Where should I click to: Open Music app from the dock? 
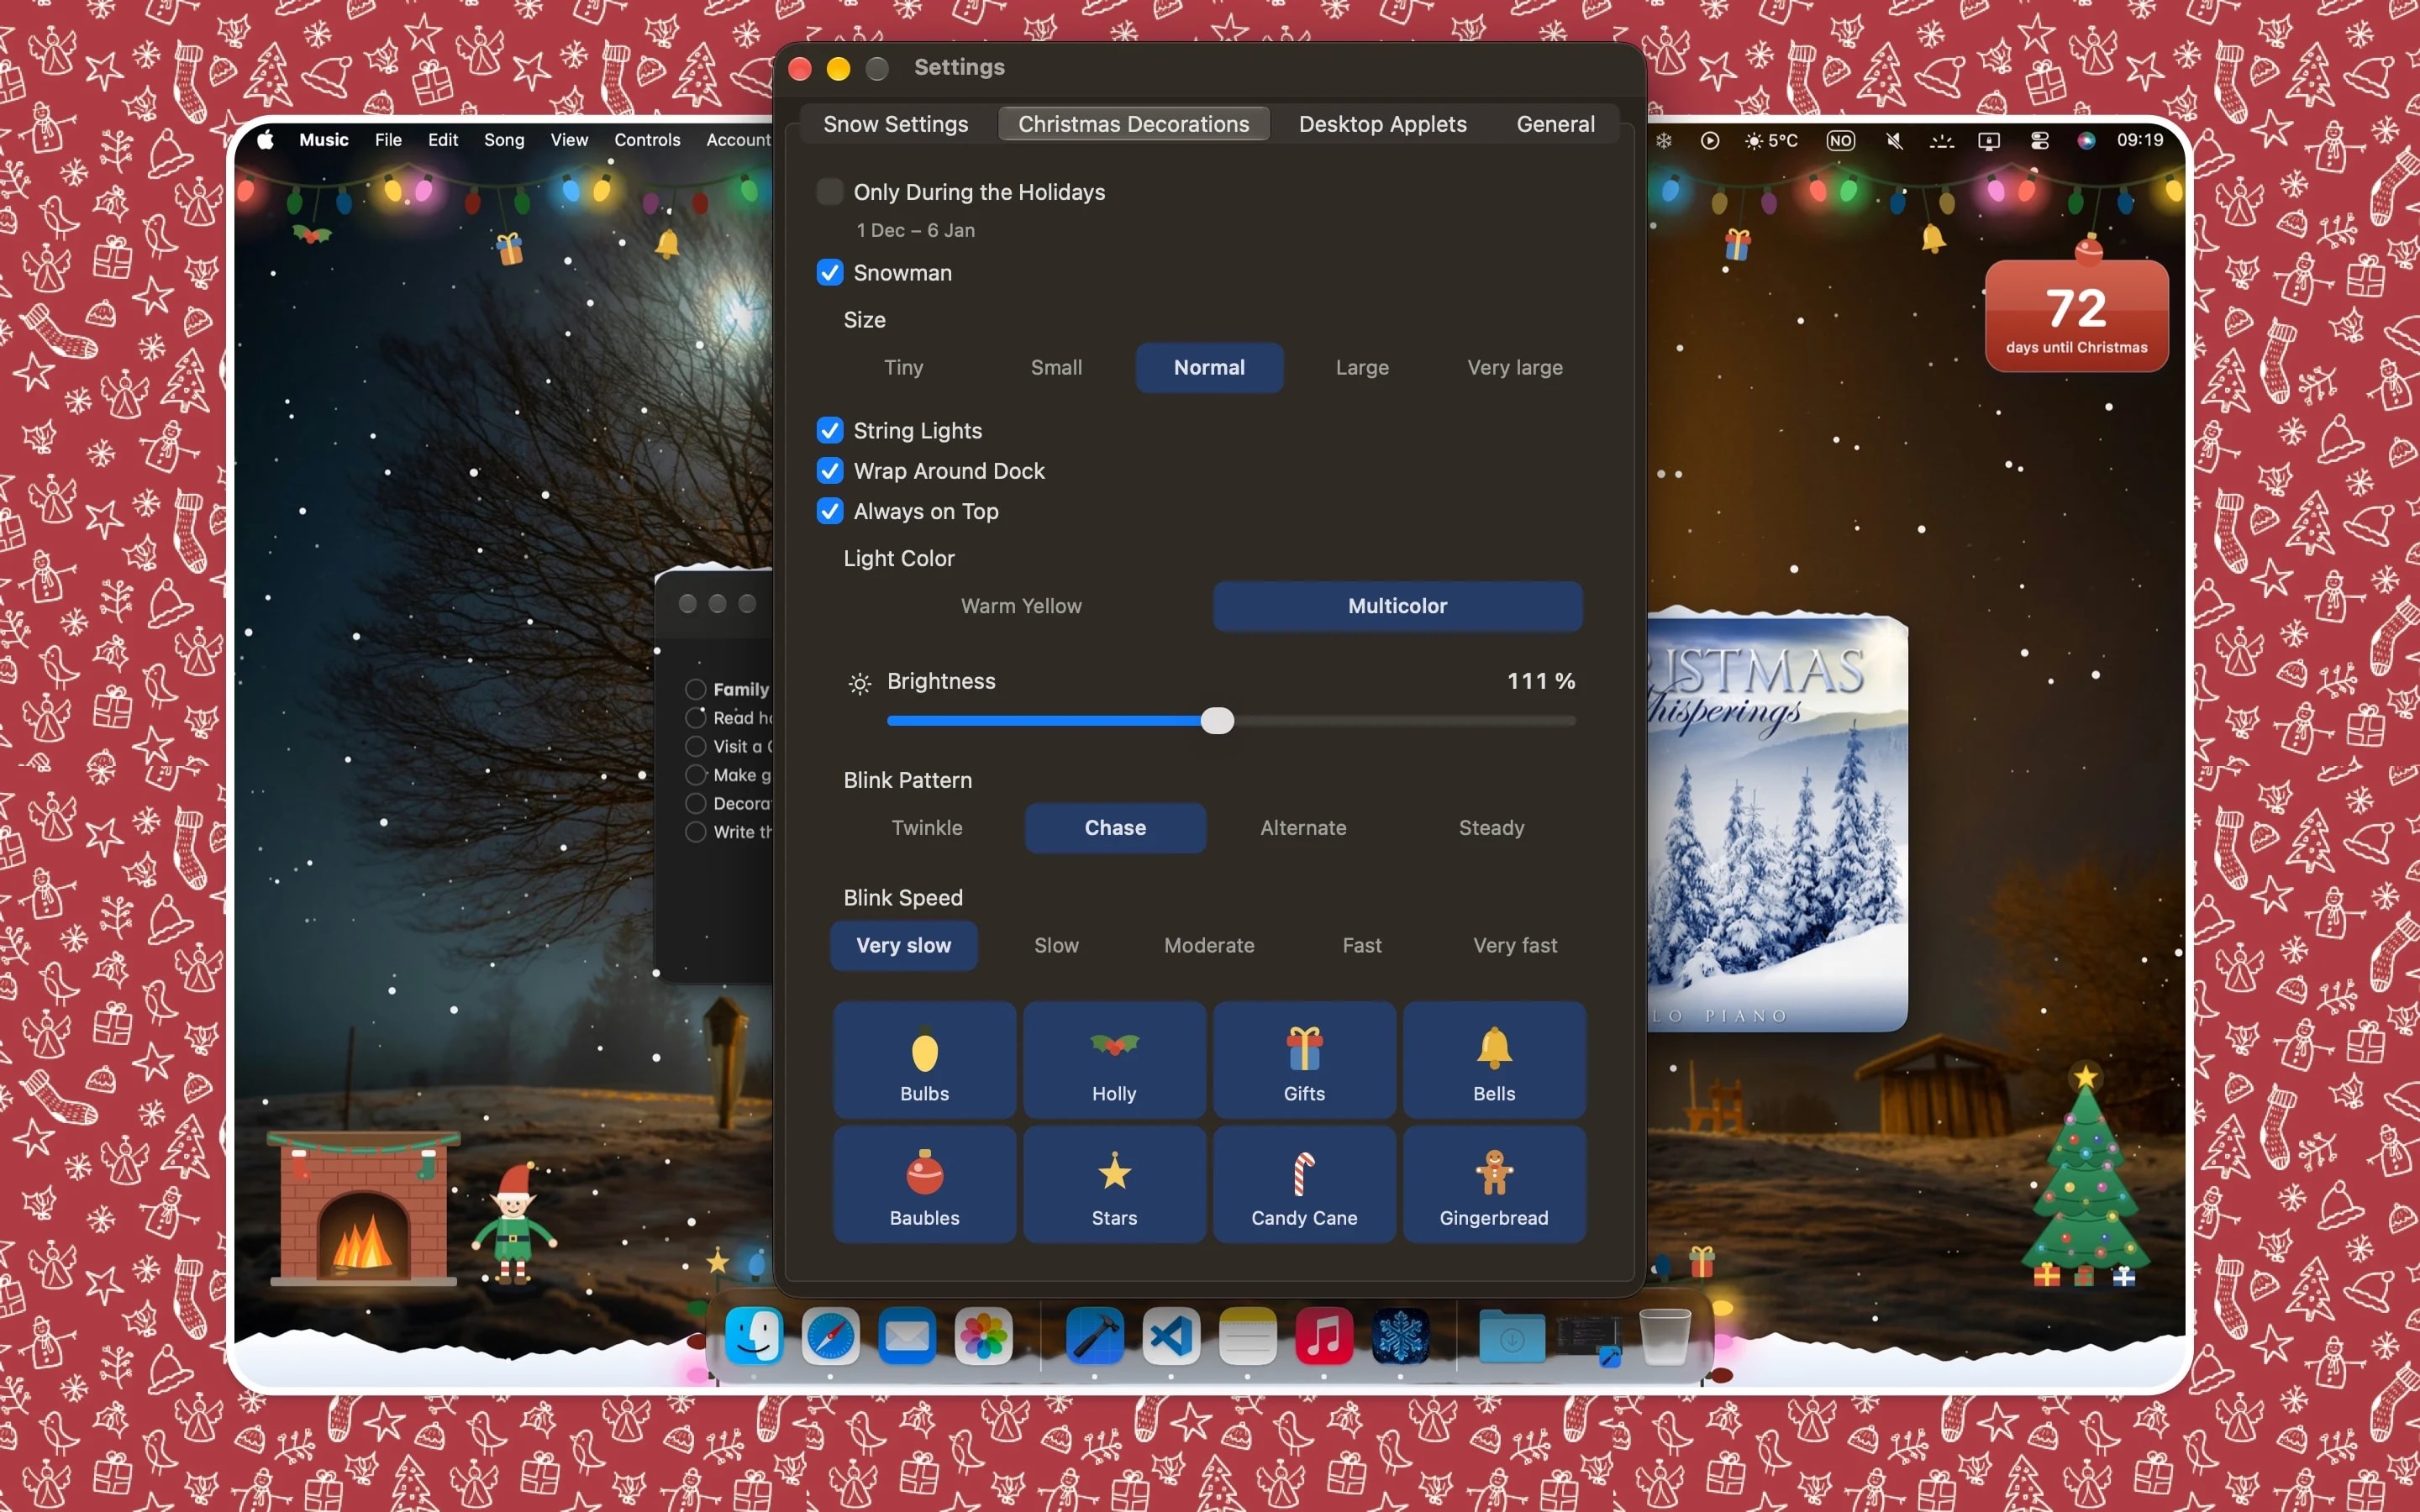point(1324,1335)
